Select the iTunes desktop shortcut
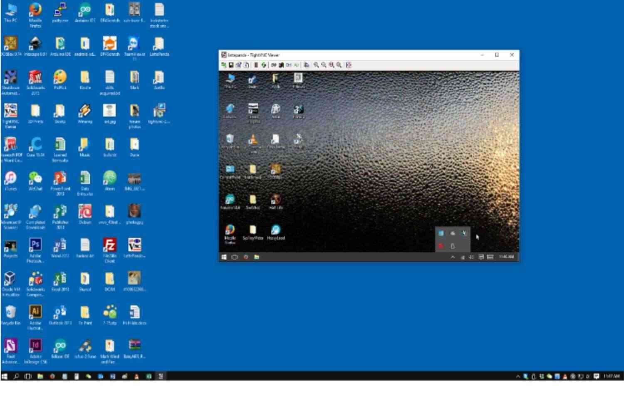 click(10, 180)
